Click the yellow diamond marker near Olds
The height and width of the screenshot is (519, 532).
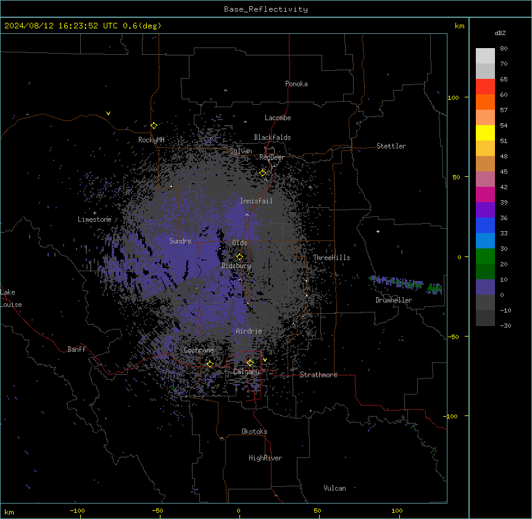coord(239,257)
